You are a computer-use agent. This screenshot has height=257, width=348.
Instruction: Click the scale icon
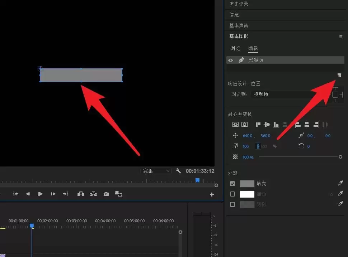pos(235,146)
